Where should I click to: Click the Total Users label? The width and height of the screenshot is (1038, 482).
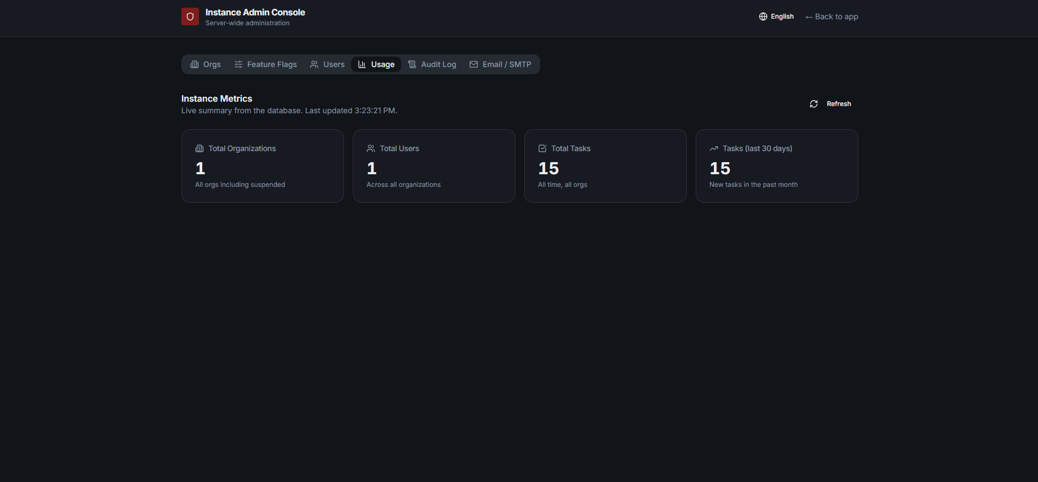pyautogui.click(x=399, y=148)
